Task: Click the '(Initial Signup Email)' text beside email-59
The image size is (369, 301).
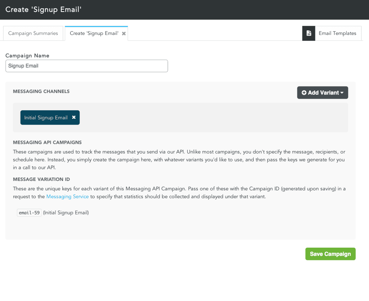Action: coord(66,213)
